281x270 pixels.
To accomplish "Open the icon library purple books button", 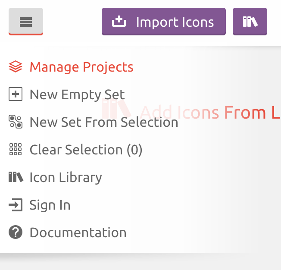I will (x=250, y=22).
